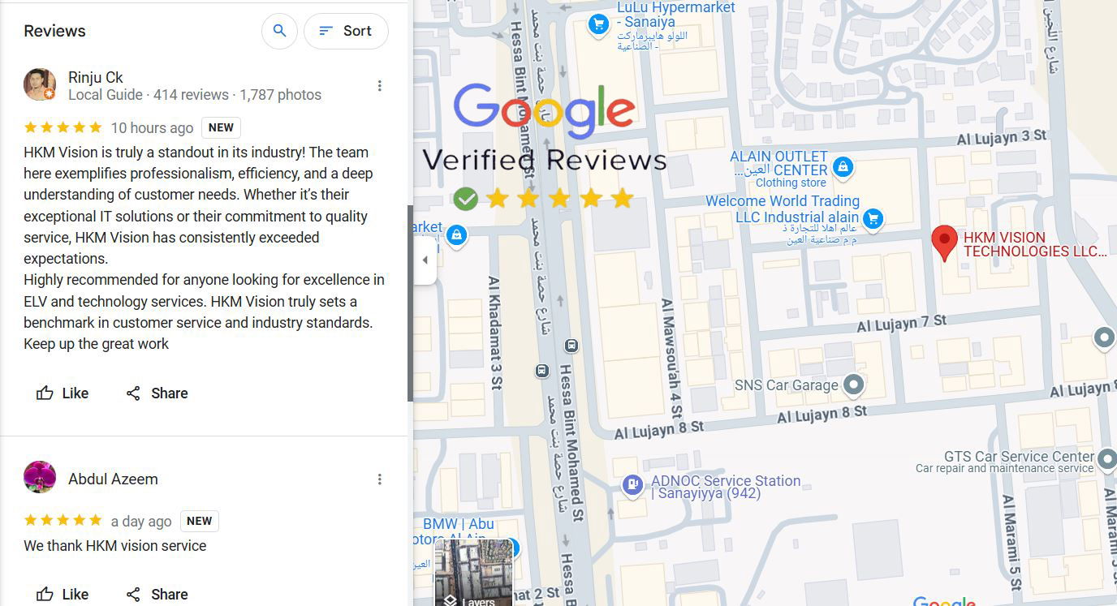
Task: Select the HKM Vision Technologies red pin
Action: pyautogui.click(x=943, y=243)
